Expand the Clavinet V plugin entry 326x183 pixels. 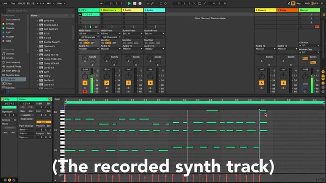pos(37,46)
